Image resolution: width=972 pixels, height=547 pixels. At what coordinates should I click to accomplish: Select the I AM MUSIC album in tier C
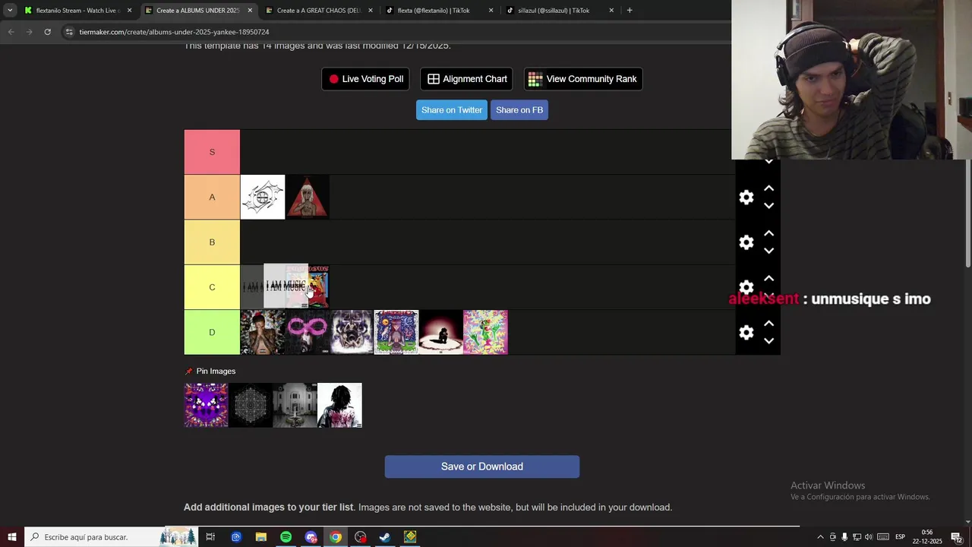tap(286, 286)
